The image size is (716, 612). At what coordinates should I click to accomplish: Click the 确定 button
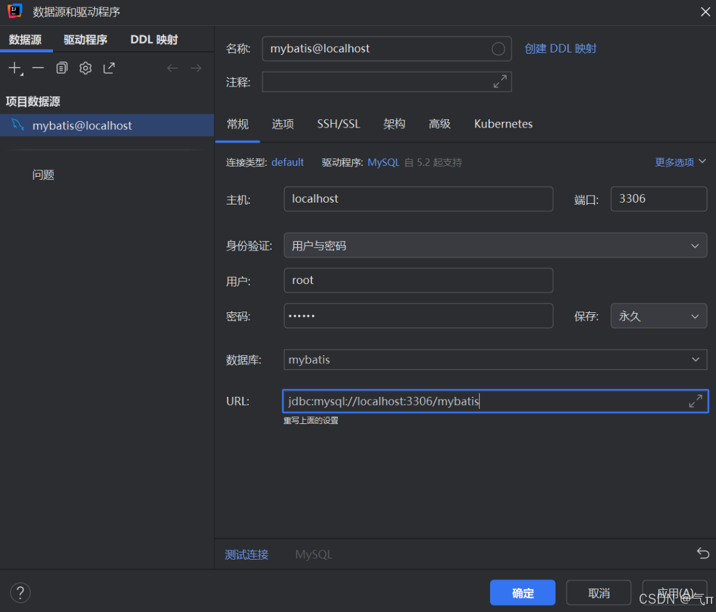point(522,593)
